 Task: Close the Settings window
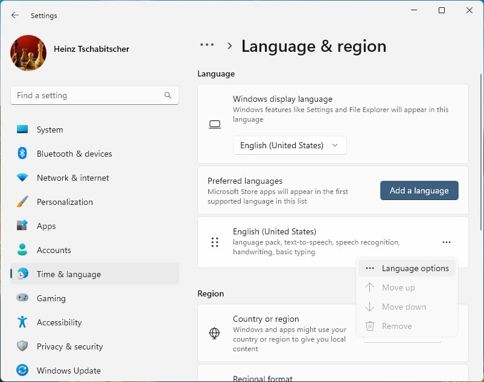point(469,10)
